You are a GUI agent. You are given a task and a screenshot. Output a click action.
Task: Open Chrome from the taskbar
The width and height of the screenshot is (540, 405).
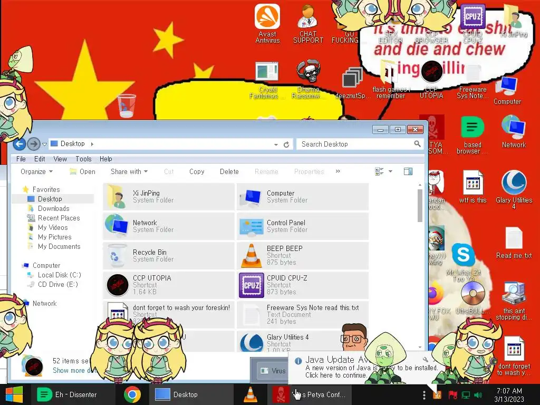tap(132, 394)
